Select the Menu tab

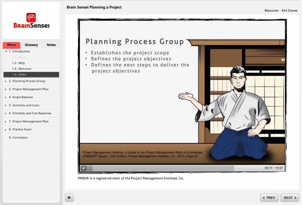pos(12,45)
